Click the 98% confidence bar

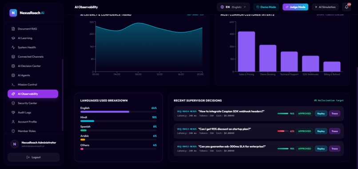pyautogui.click(x=283, y=149)
